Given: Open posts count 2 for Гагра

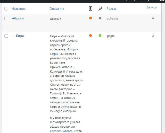Looking at the screenshot, I should [153, 36].
